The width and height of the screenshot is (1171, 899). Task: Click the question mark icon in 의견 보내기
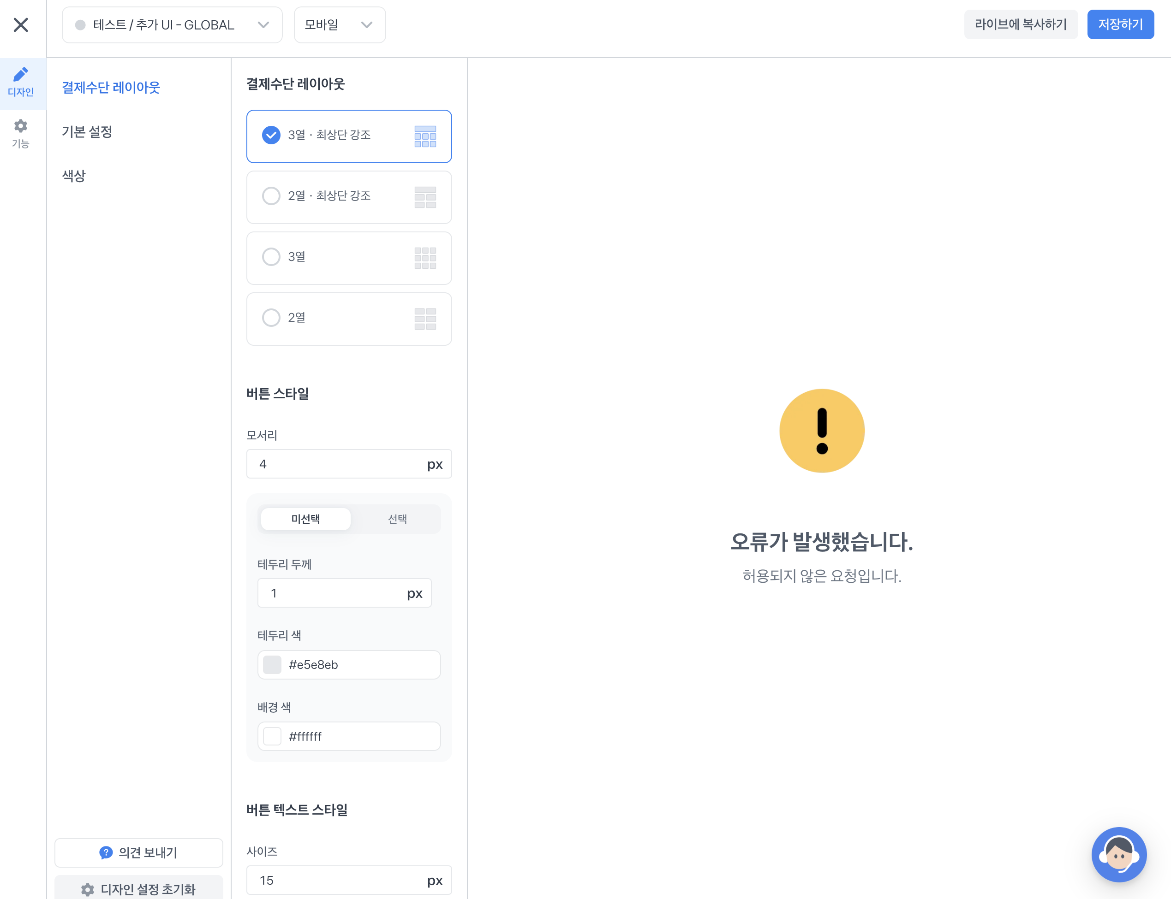(x=106, y=852)
